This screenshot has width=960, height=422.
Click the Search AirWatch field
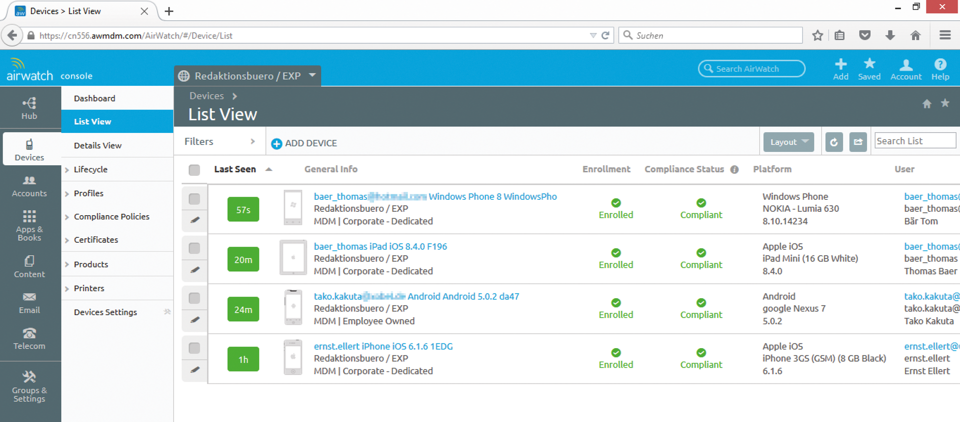click(751, 68)
